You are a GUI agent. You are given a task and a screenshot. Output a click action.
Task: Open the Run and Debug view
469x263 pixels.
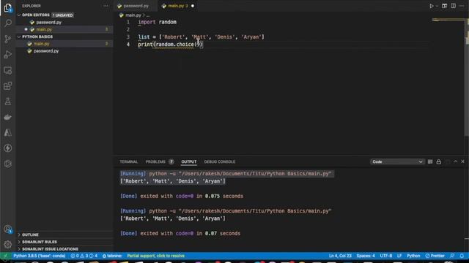click(8, 55)
